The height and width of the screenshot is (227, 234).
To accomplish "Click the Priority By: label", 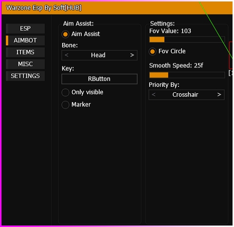I will [x=164, y=85].
